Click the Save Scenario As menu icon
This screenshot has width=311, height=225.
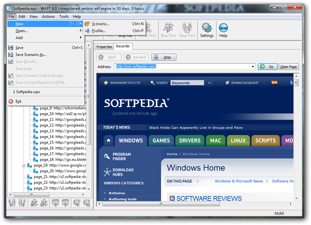(11, 55)
